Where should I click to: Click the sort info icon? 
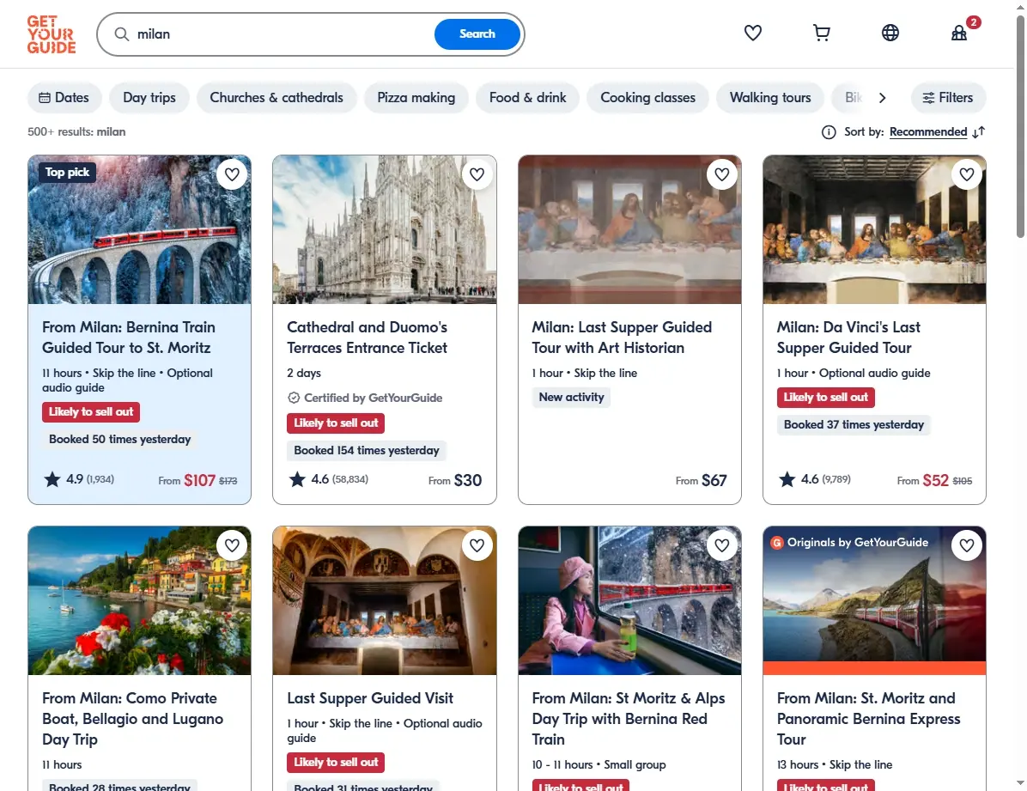[x=829, y=132]
